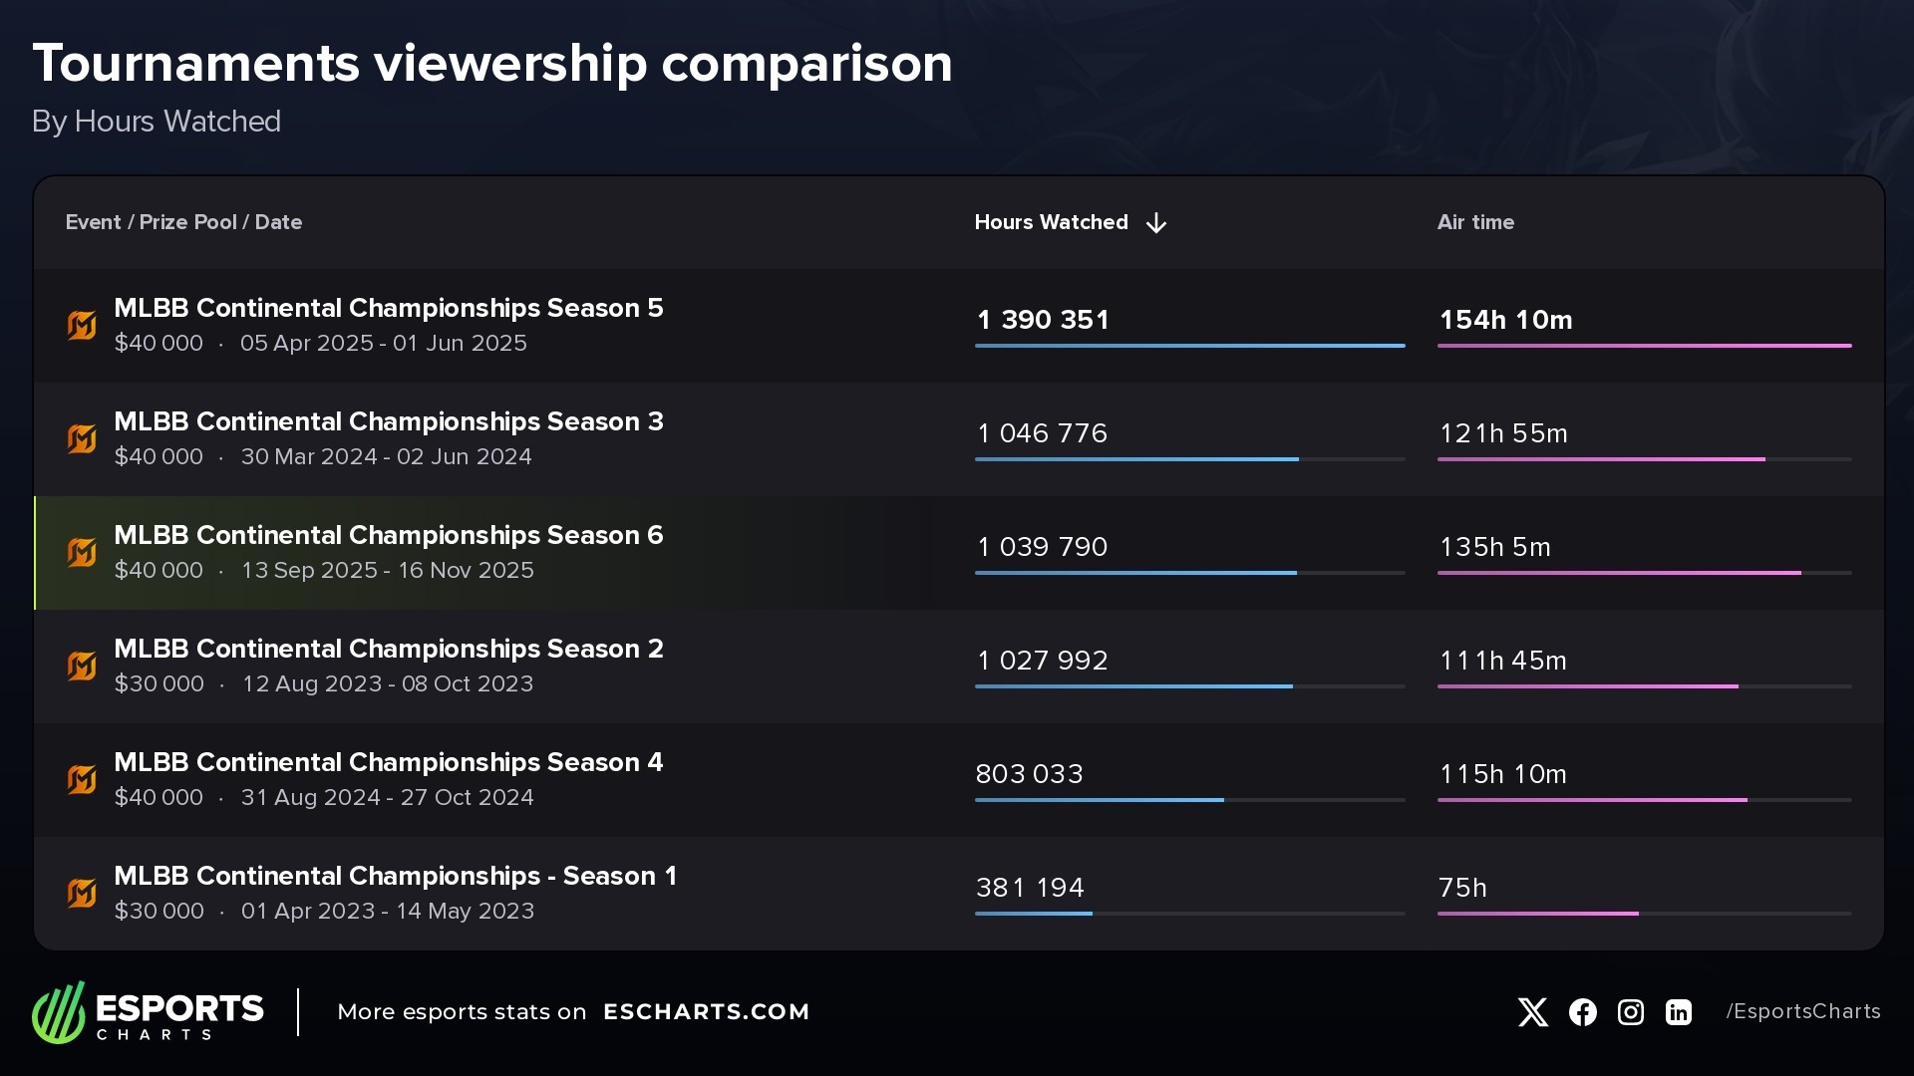The height and width of the screenshot is (1076, 1914).
Task: Open MLBB Continental Championships Season 5
Action: 388,308
